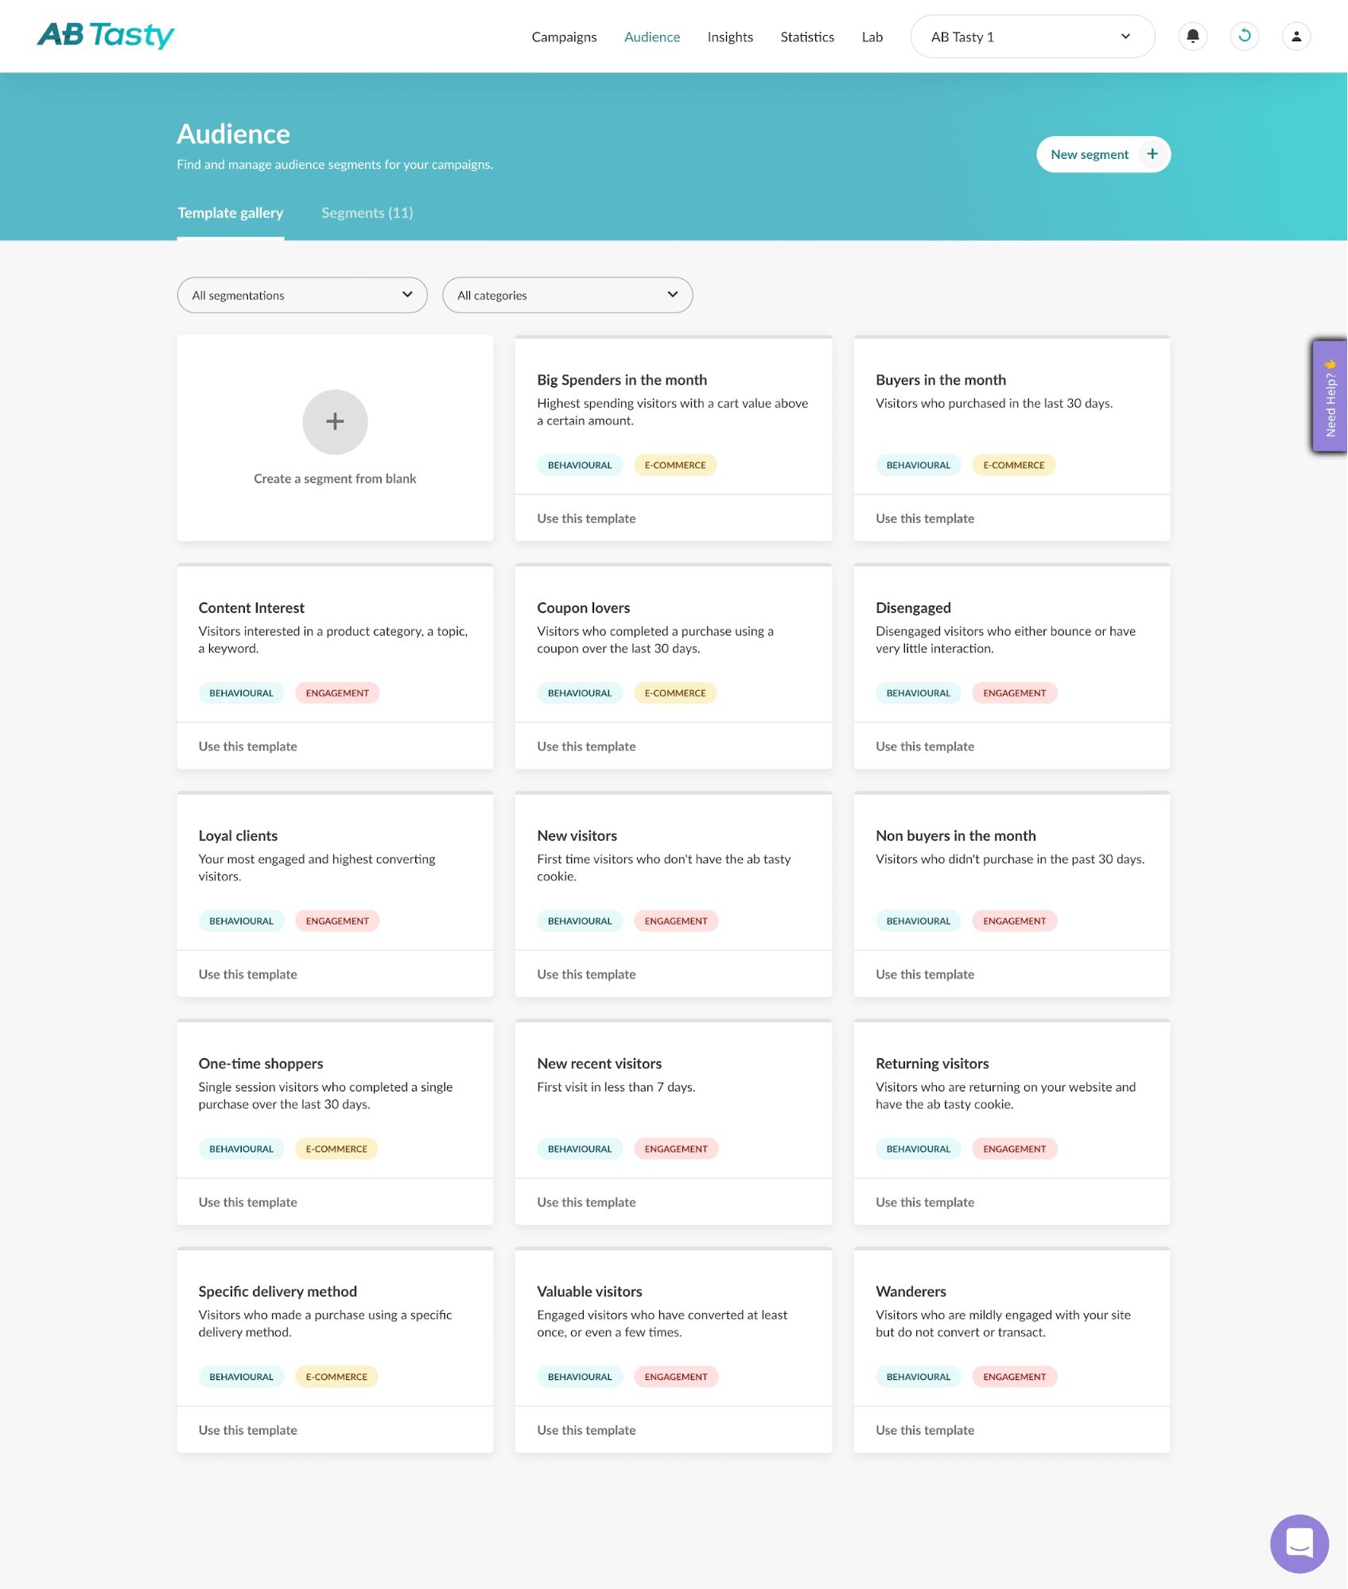
Task: Expand the All segmentations dropdown
Action: [x=302, y=295]
